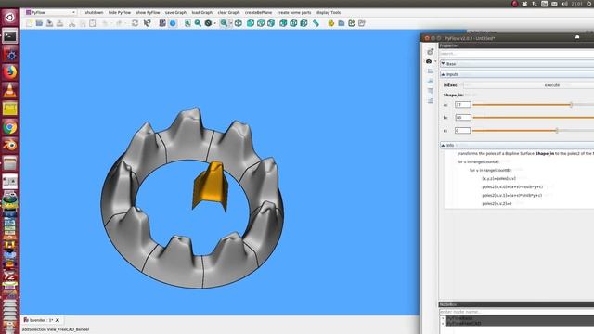
Task: Click the Fit selection magnifier icon
Action: (198, 23)
